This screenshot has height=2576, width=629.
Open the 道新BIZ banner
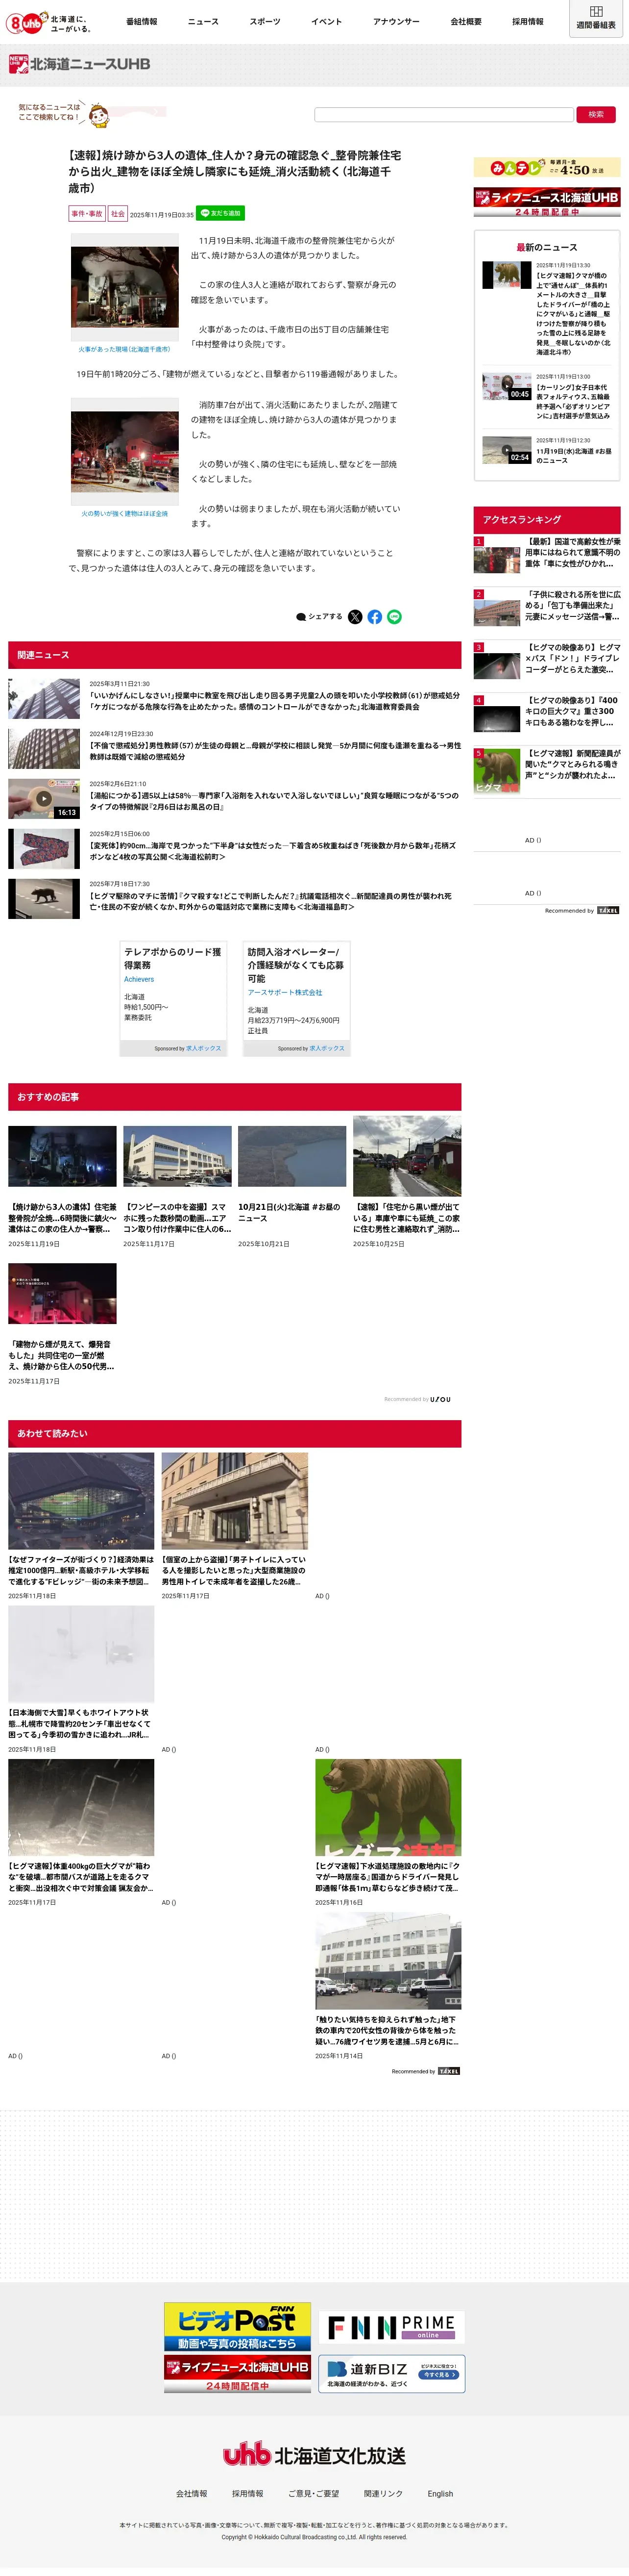(x=391, y=2373)
